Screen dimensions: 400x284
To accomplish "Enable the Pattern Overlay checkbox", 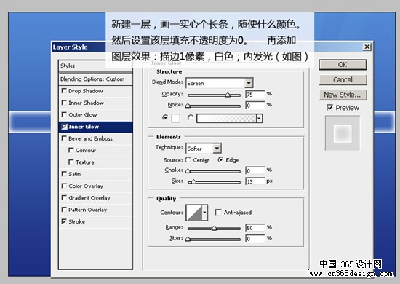I will click(x=64, y=210).
